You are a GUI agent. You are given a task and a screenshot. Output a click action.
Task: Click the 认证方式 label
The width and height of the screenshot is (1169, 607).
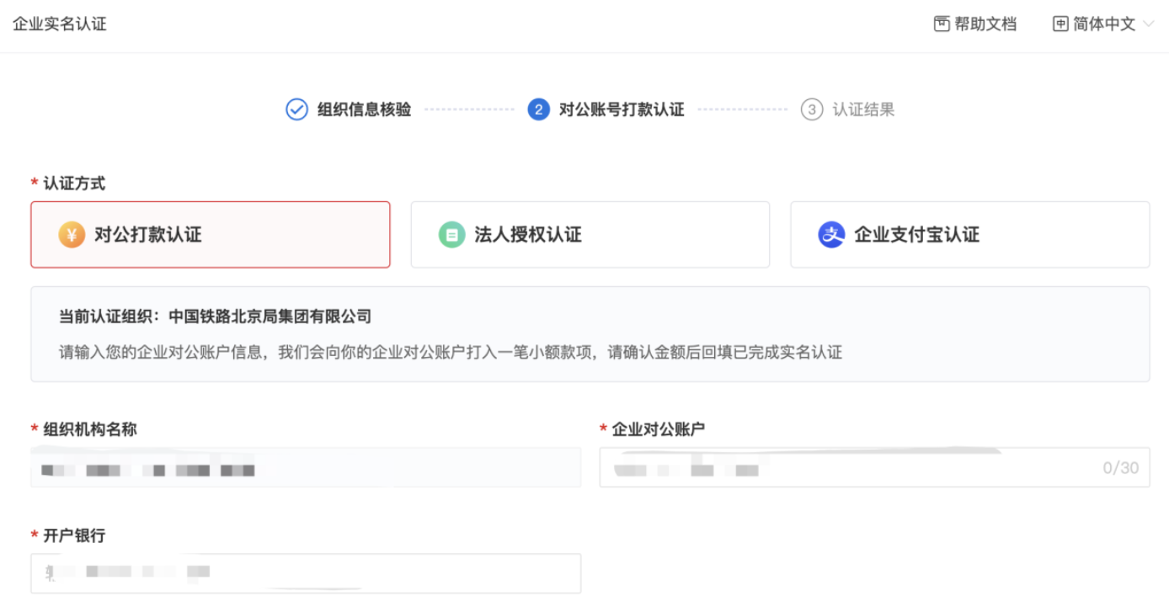click(74, 183)
